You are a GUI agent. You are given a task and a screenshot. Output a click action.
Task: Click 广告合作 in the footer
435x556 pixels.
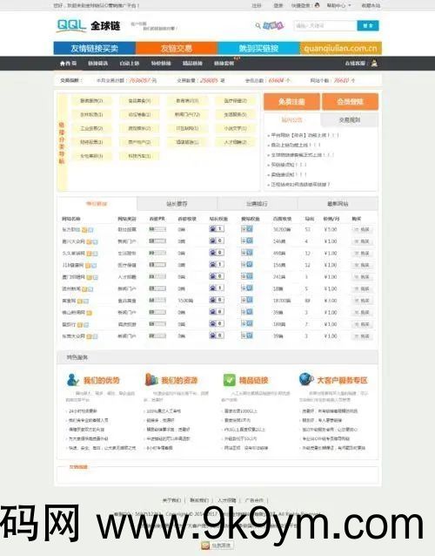pos(254,500)
